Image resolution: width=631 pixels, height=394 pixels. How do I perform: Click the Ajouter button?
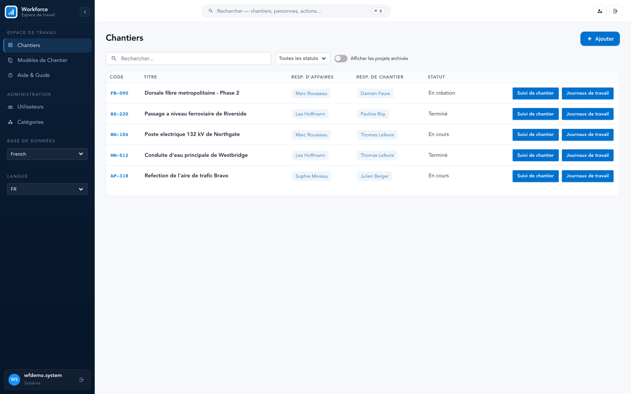600,39
